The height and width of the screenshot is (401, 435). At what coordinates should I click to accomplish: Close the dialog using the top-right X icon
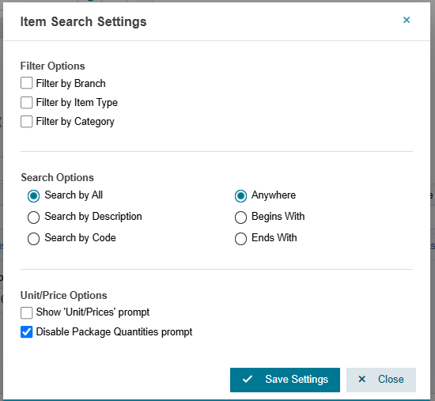point(407,20)
